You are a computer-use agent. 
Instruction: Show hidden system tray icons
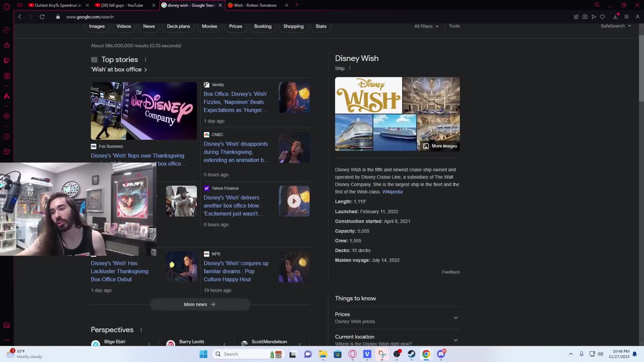571,354
